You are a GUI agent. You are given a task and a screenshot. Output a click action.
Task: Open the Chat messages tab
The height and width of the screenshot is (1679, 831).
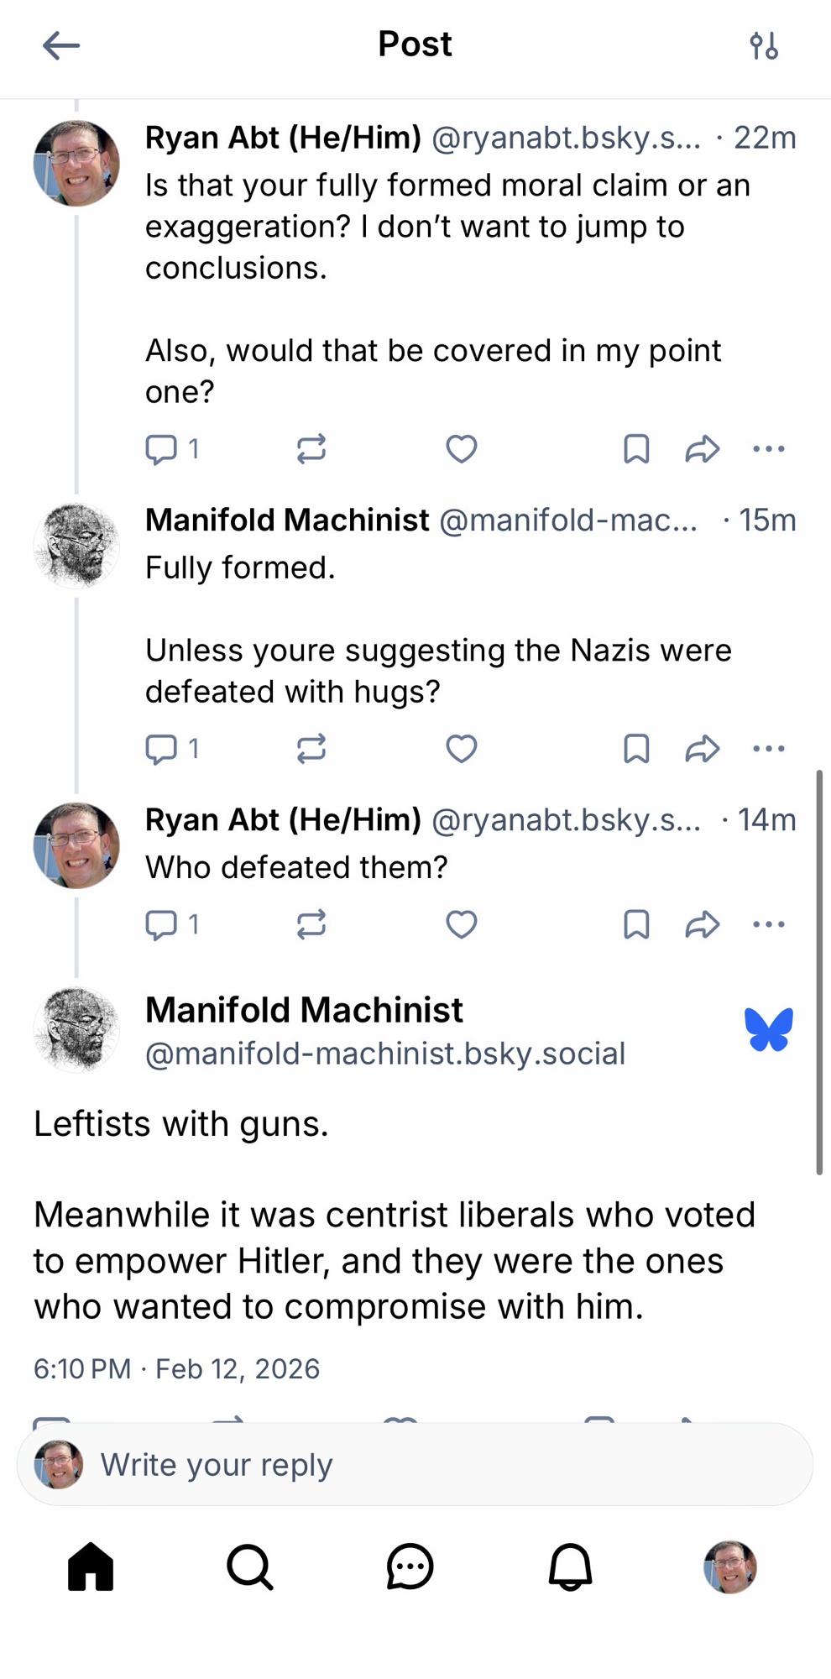pyautogui.click(x=410, y=1567)
